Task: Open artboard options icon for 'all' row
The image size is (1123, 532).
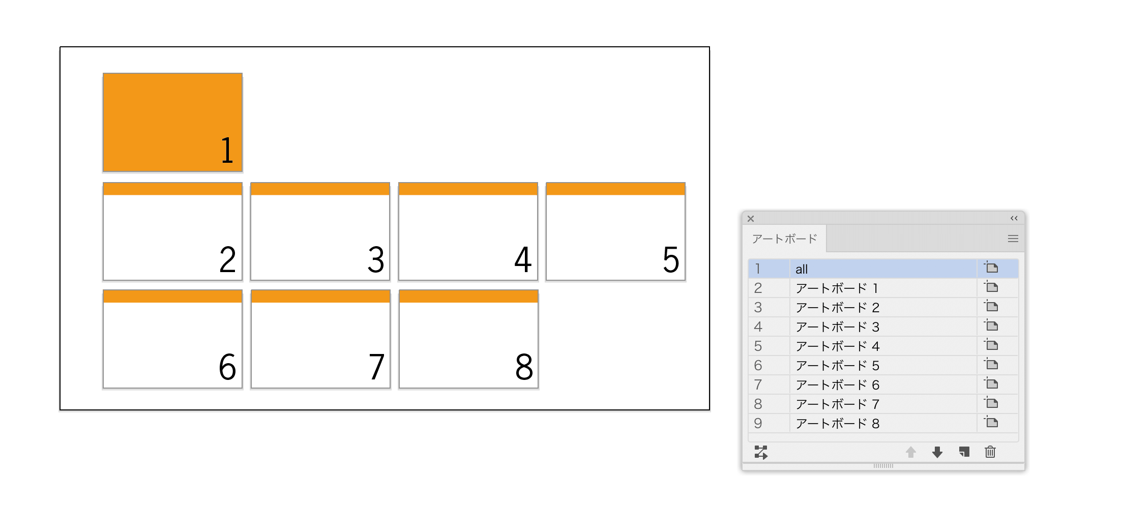Action: click(991, 268)
